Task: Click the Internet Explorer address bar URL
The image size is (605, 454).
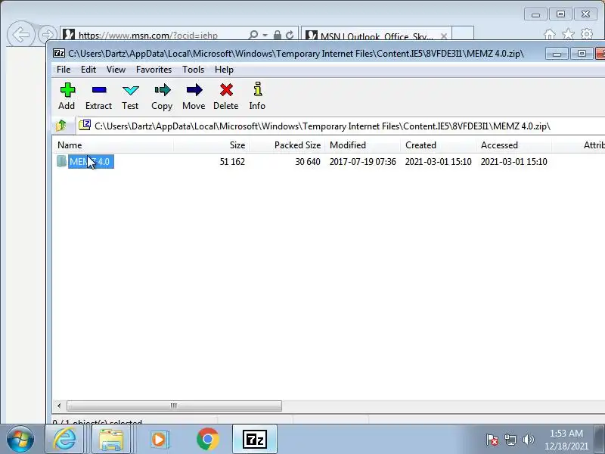Action: click(148, 35)
